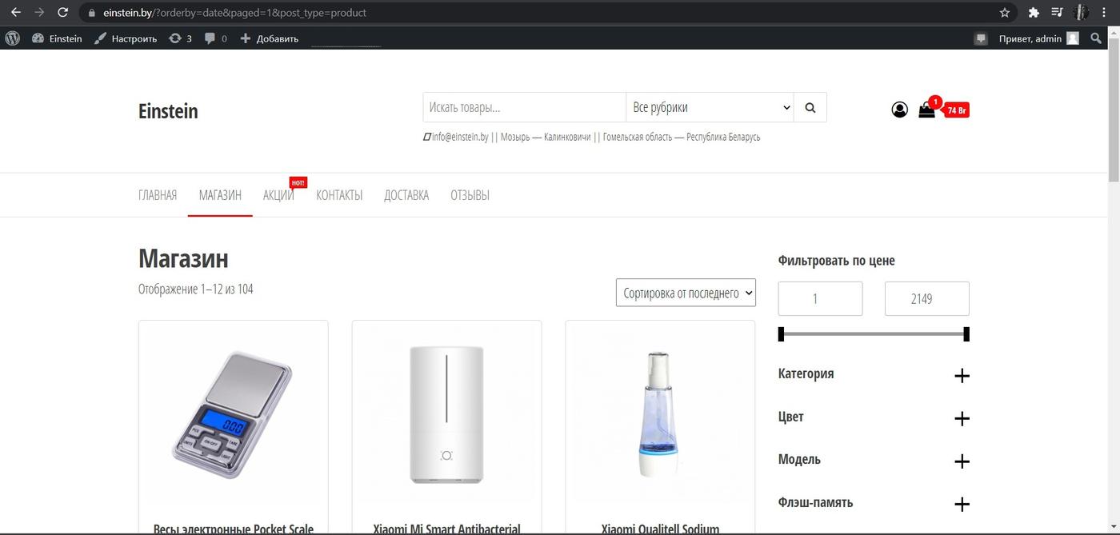Go to the ГЛАВНАЯ menu item

coord(158,195)
